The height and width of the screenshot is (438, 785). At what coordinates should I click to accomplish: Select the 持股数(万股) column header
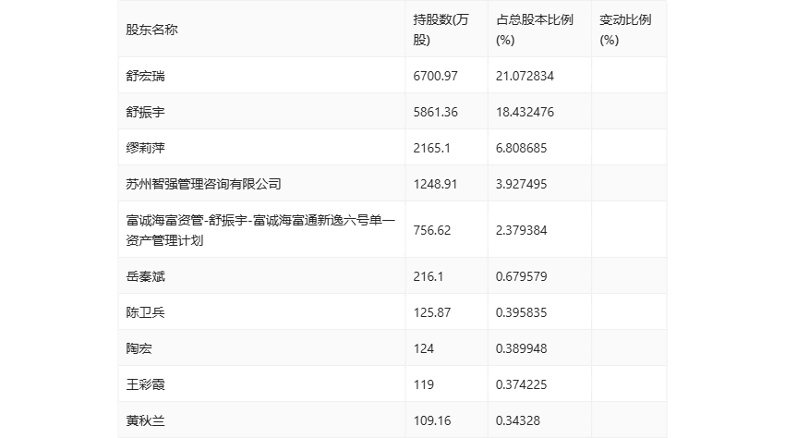441,30
